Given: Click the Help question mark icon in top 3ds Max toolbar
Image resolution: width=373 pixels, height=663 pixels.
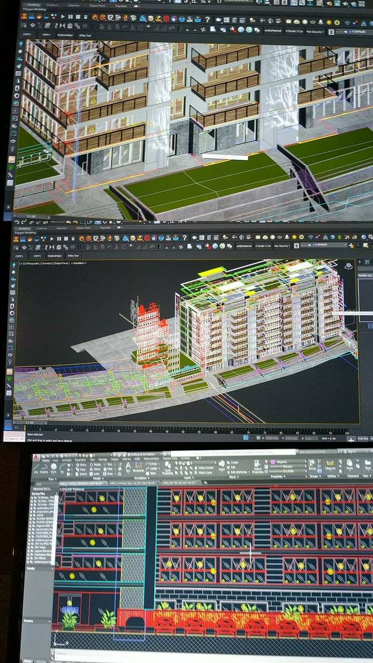Looking at the screenshot, I should pos(208,19).
